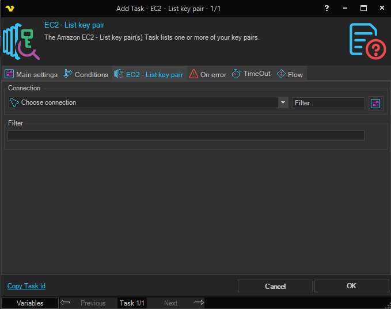Go to next task with right arrow
Viewport: 391px width, 309px height.
point(199,303)
